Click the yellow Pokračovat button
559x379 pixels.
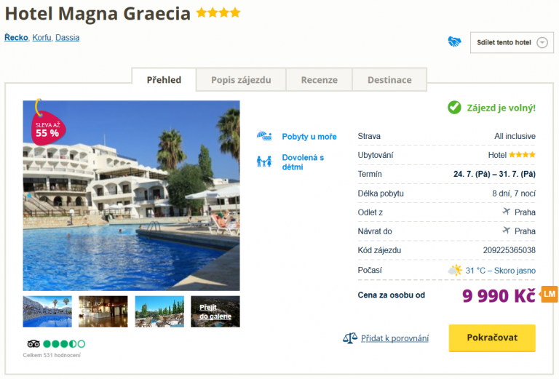click(492, 338)
